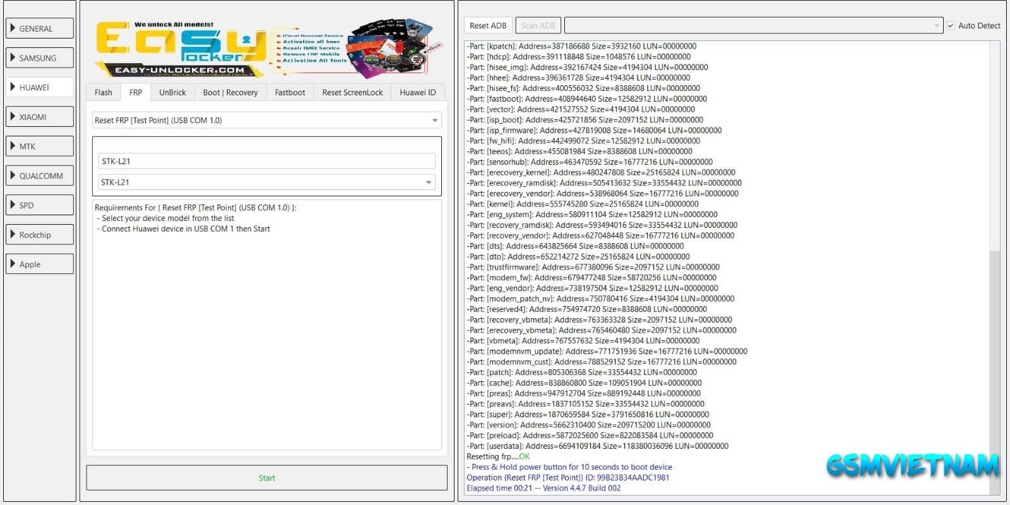Image resolution: width=1010 pixels, height=505 pixels.
Task: Open the HUAWEI sidebar category
Action: (40, 87)
